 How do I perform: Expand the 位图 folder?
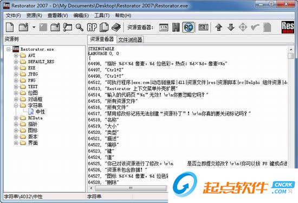tap(16, 93)
